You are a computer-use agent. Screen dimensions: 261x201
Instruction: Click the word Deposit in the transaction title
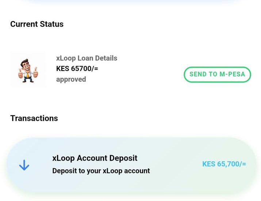[123, 158]
